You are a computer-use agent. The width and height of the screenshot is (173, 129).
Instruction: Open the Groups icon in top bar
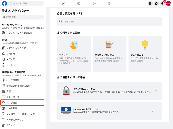pyautogui.click(x=94, y=3)
